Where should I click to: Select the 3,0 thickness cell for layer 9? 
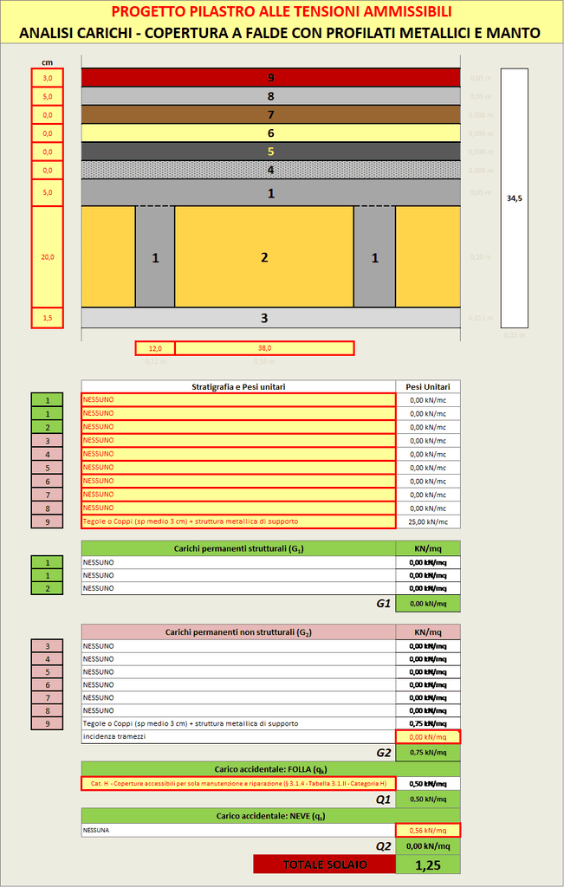pos(47,78)
